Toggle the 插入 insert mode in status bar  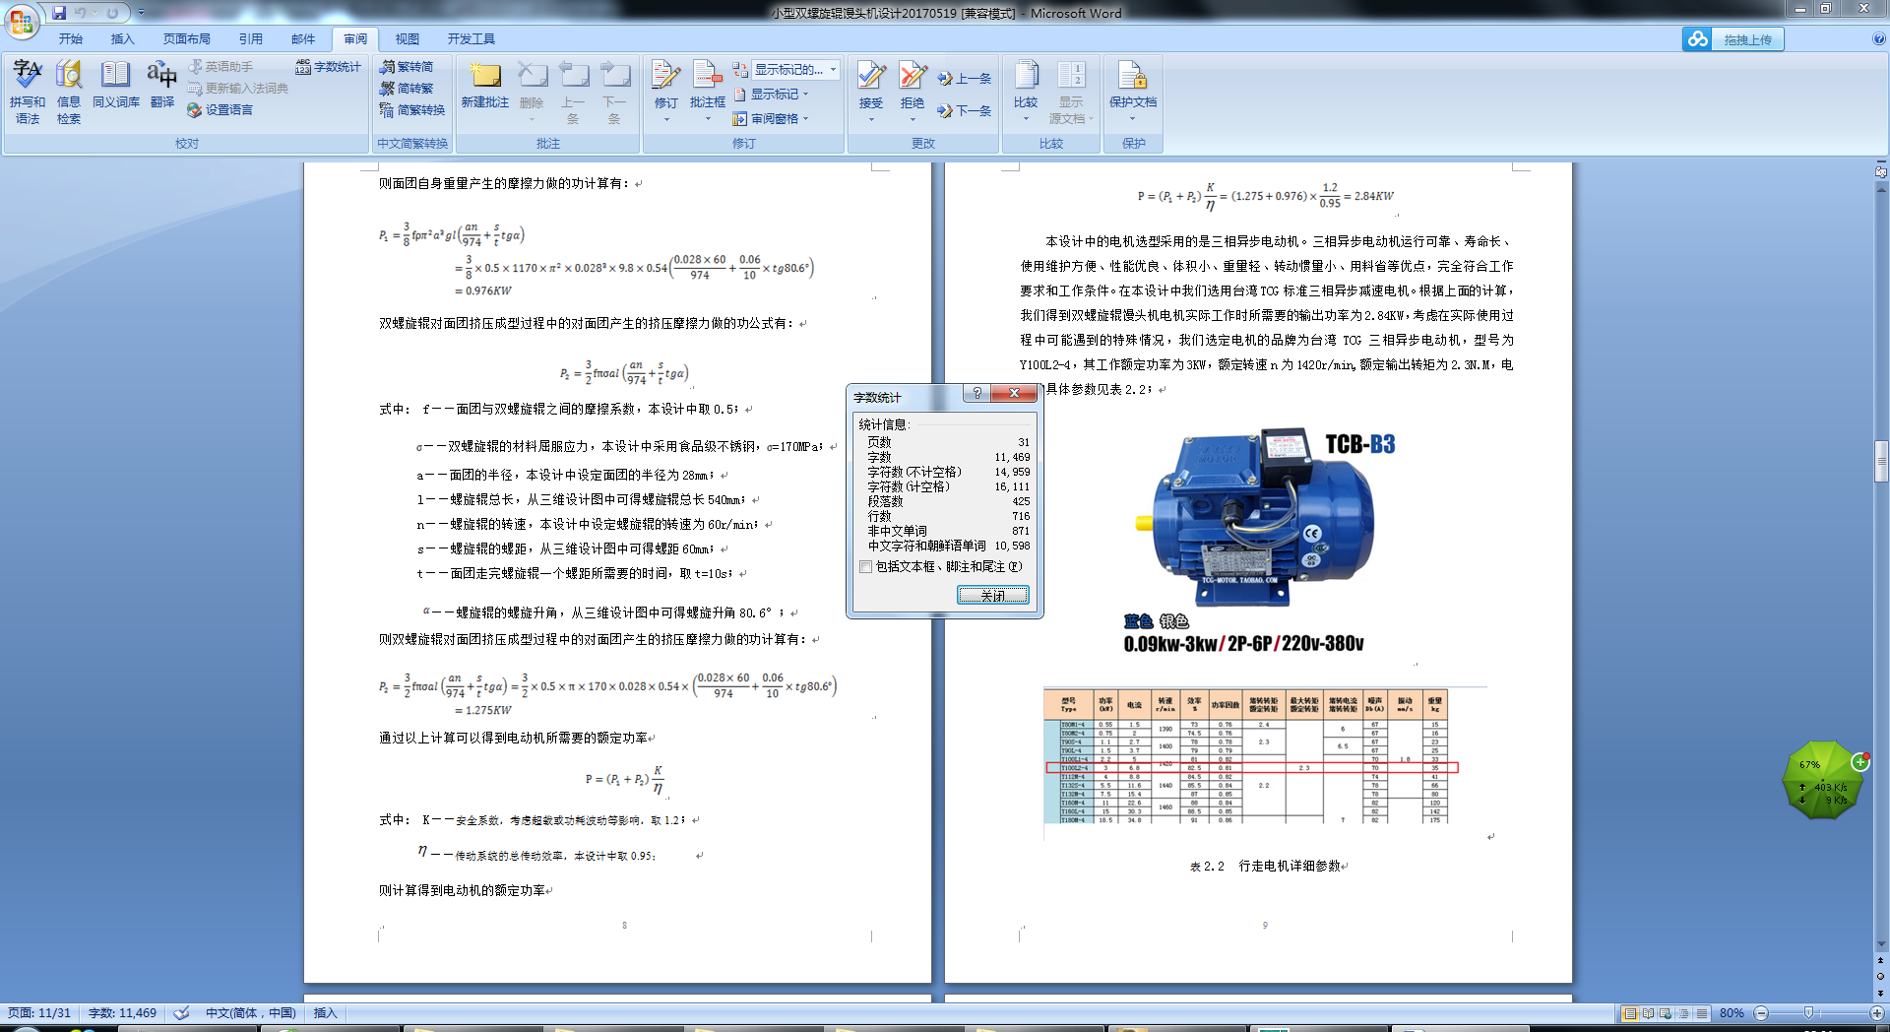tap(325, 1013)
